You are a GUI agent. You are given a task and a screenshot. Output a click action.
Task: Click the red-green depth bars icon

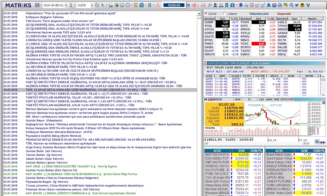pos(136,5)
